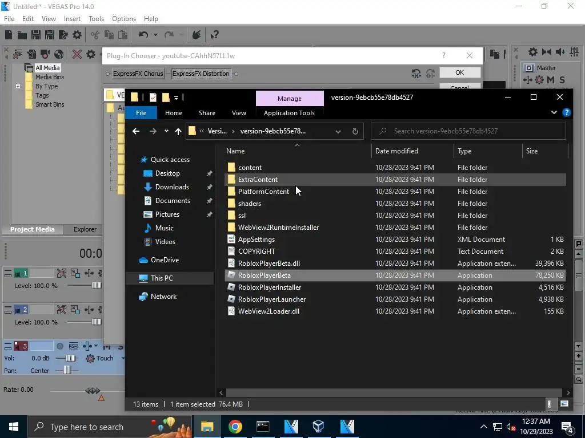Click Import Media icon in Project Media toolbar
585x438 pixels.
pyautogui.click(x=31, y=54)
